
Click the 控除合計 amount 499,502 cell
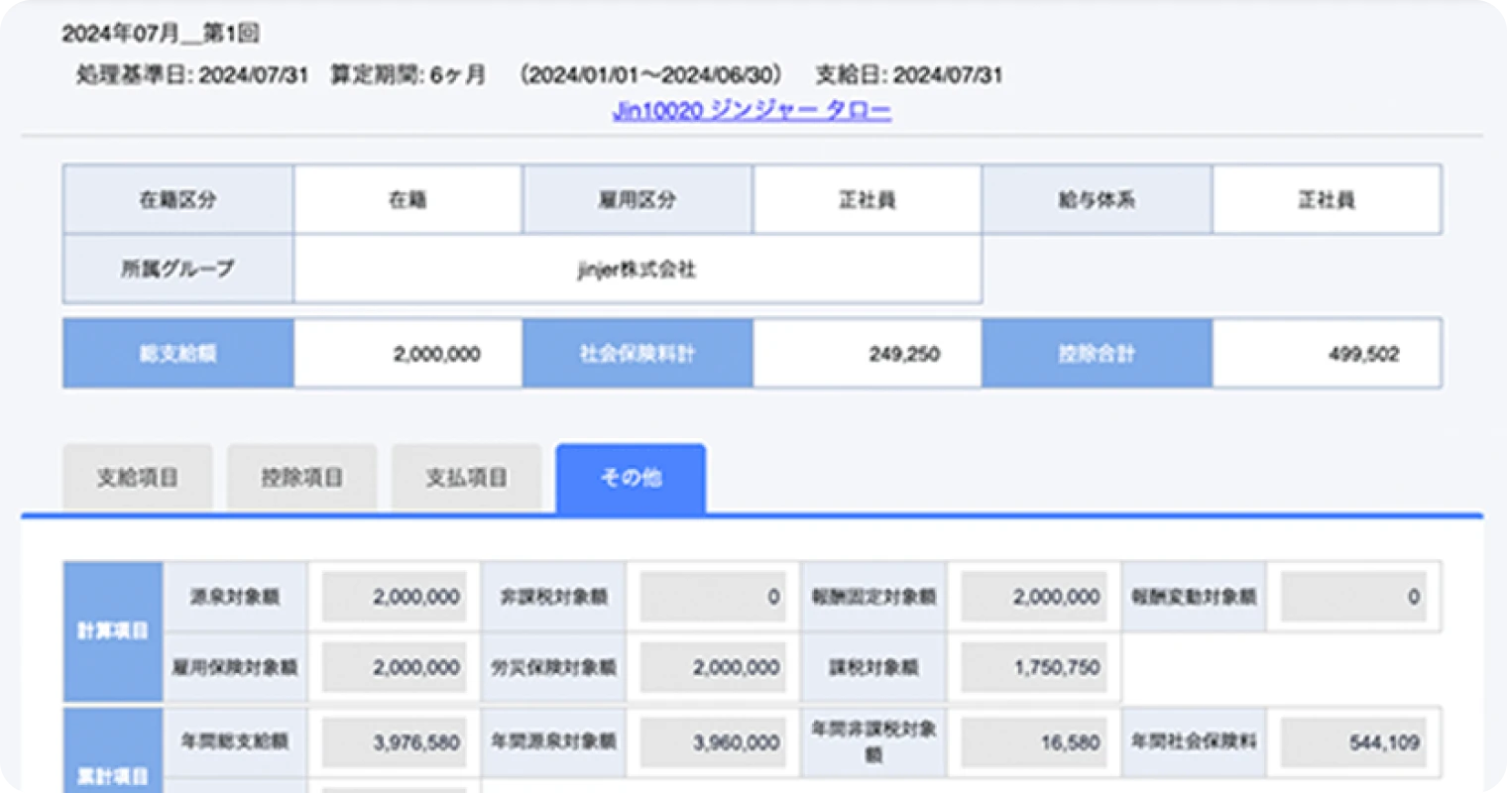pos(1327,354)
